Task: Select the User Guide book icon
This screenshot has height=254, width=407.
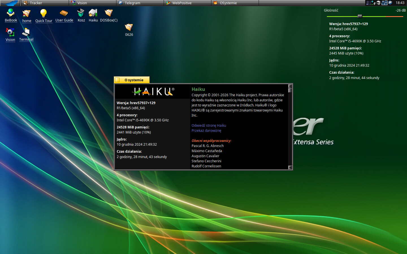Action: coord(64,13)
